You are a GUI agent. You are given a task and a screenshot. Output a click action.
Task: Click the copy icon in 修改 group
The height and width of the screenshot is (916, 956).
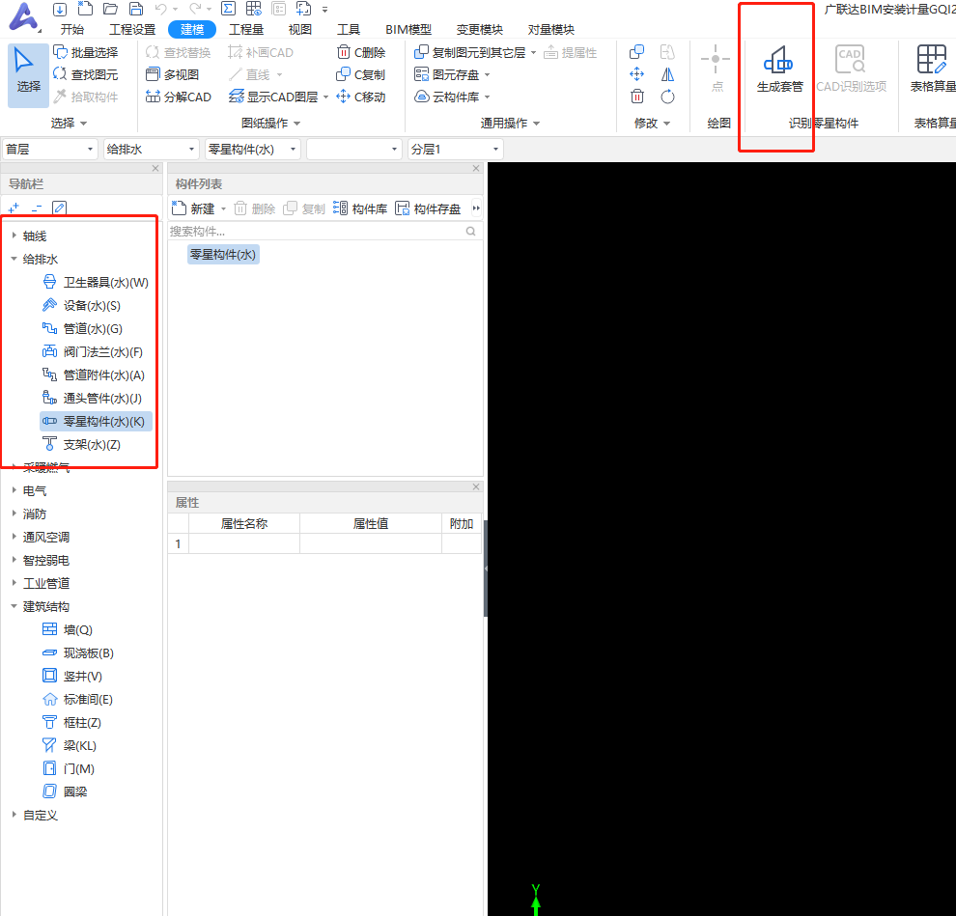[x=636, y=52]
